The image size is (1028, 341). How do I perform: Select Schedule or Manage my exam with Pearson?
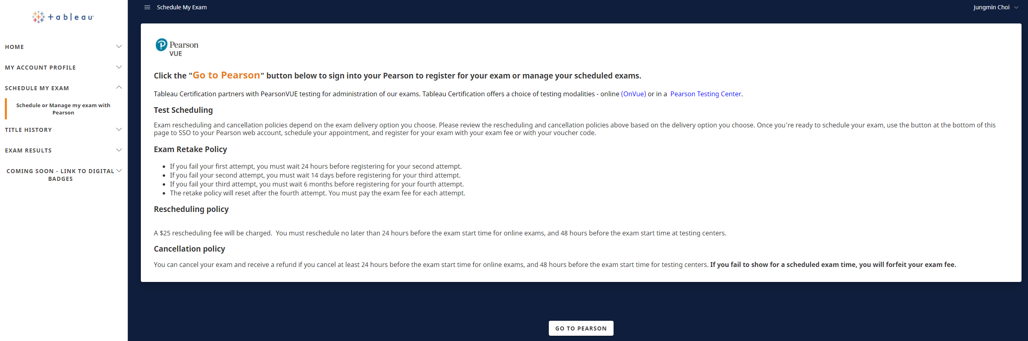(x=63, y=109)
